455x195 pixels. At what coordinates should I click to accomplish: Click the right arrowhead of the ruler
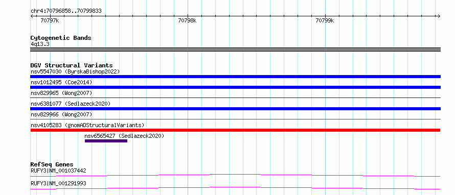(439, 16)
